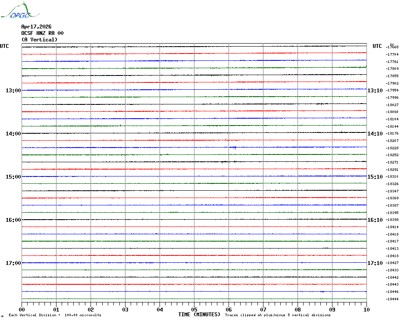
Task: Click the 14:00 label on left axis
Action: [13, 134]
